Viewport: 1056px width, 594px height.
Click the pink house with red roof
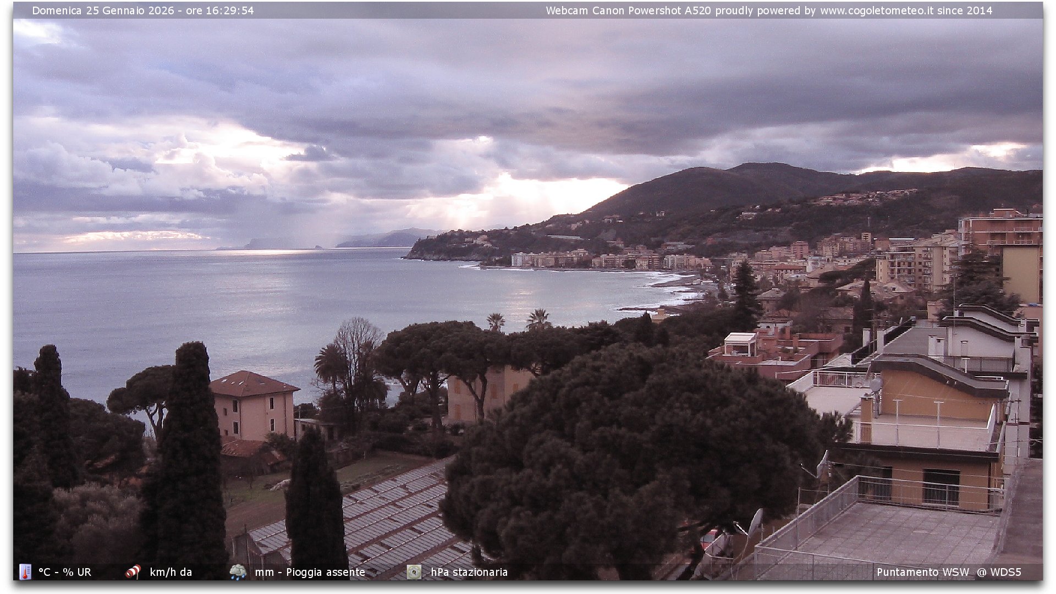tap(254, 407)
